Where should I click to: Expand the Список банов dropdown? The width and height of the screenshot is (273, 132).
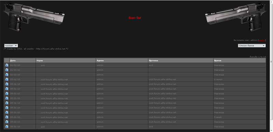coord(252,46)
